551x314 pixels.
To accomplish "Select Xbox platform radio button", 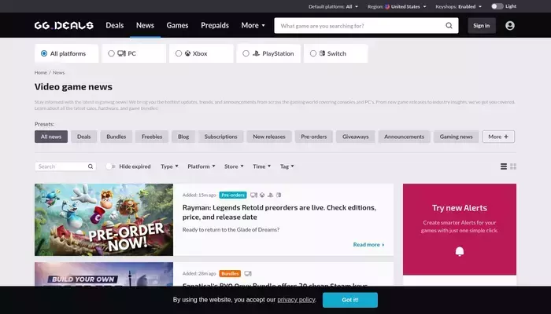I will coord(179,53).
